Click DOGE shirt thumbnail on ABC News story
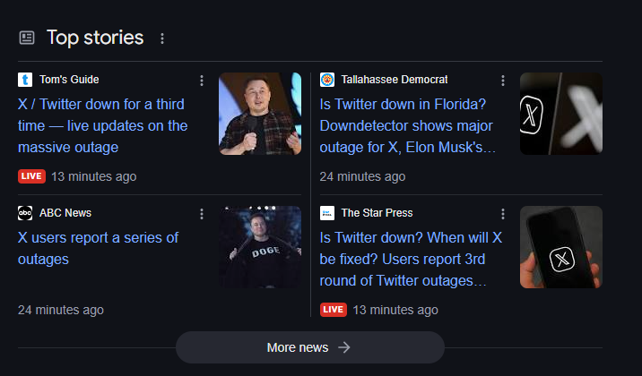The image size is (642, 376). click(x=260, y=247)
